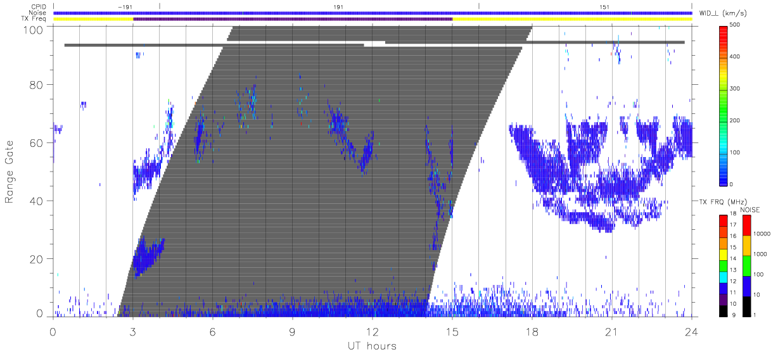Screen dimensions: 778x359
Task: Click the 1000 label on NOISE legend
Action: (760, 254)
